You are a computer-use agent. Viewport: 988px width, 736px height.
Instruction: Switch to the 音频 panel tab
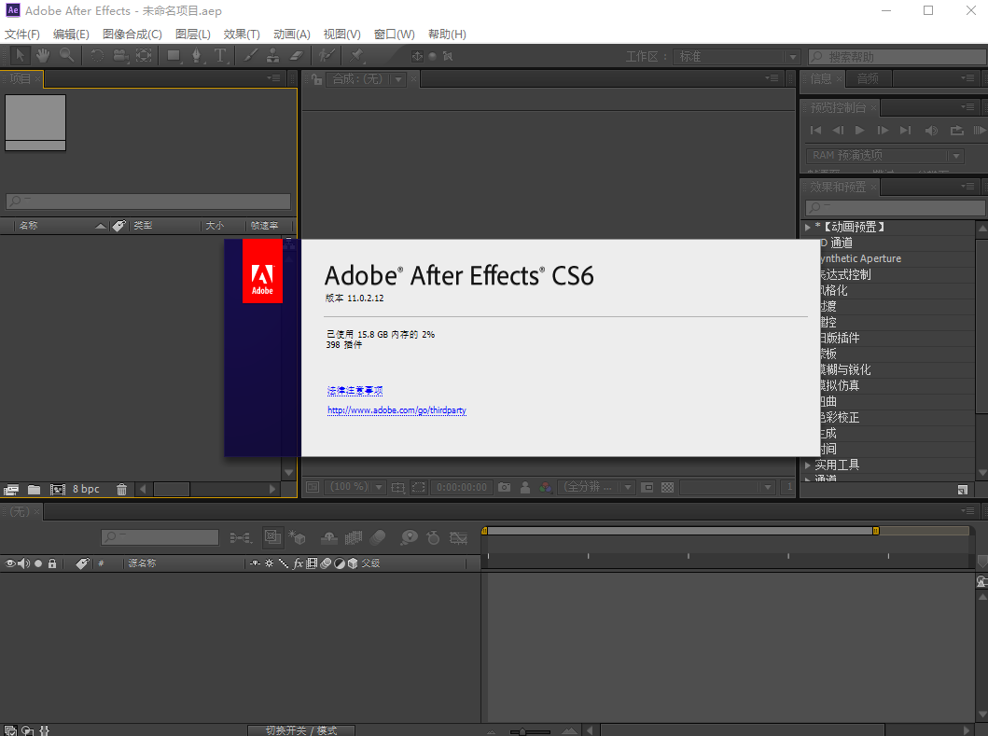[x=868, y=78]
